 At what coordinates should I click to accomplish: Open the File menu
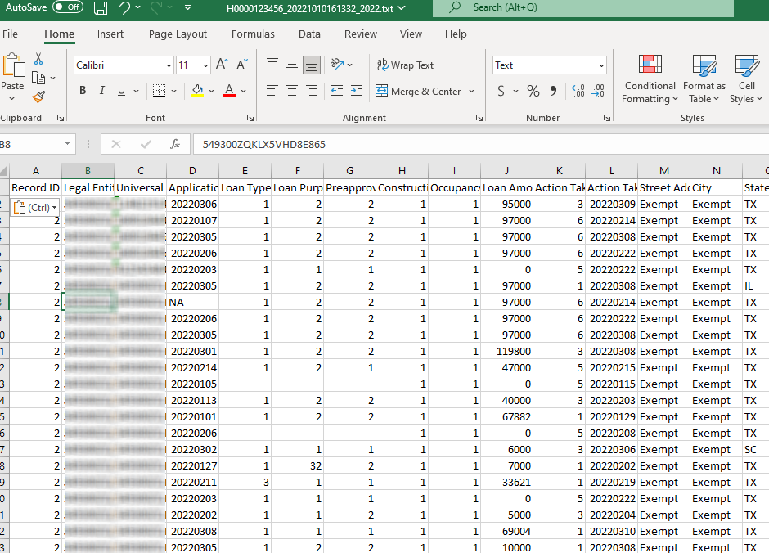pos(11,34)
